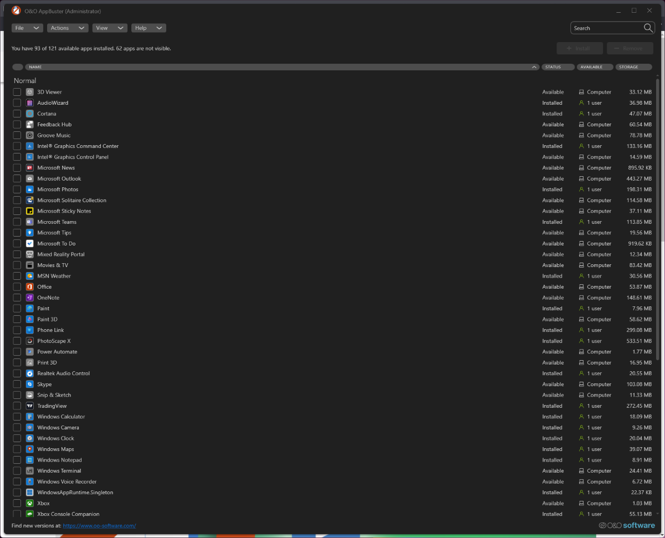Tick the Phone Link checkbox
665x538 pixels.
tap(17, 330)
